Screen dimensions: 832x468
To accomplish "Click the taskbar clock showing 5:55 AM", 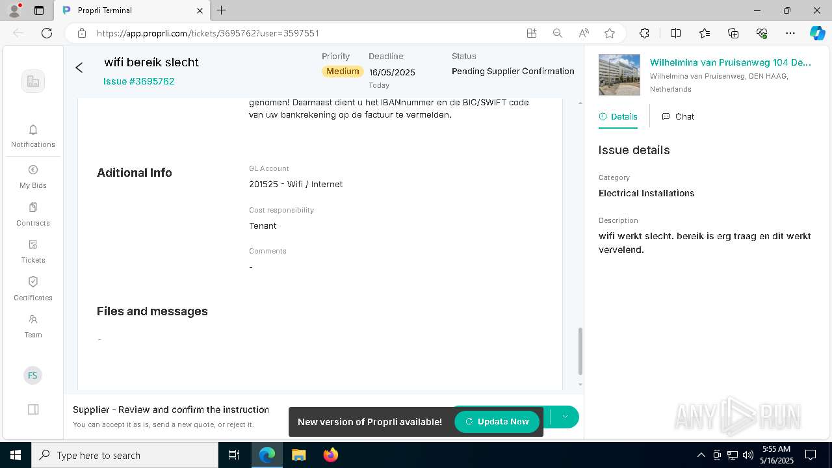I will coord(777,455).
